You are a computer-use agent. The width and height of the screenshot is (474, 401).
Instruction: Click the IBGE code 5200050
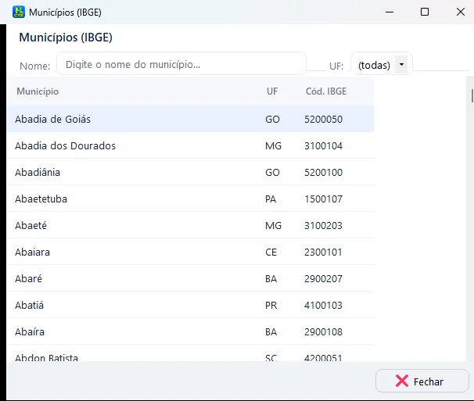point(323,119)
